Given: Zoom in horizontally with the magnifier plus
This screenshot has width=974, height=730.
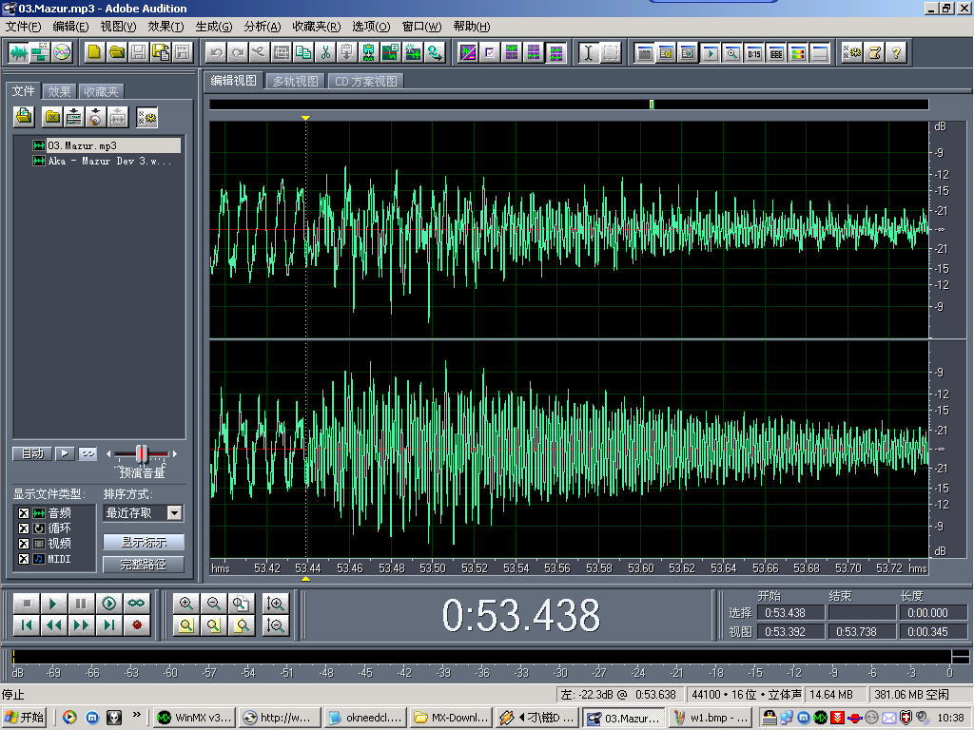Looking at the screenshot, I should click(185, 604).
